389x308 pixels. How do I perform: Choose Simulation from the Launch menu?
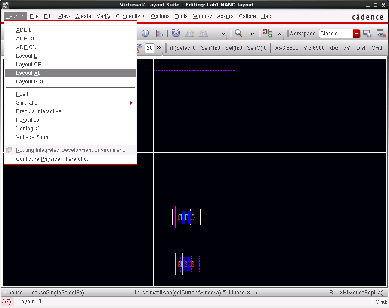coord(71,103)
